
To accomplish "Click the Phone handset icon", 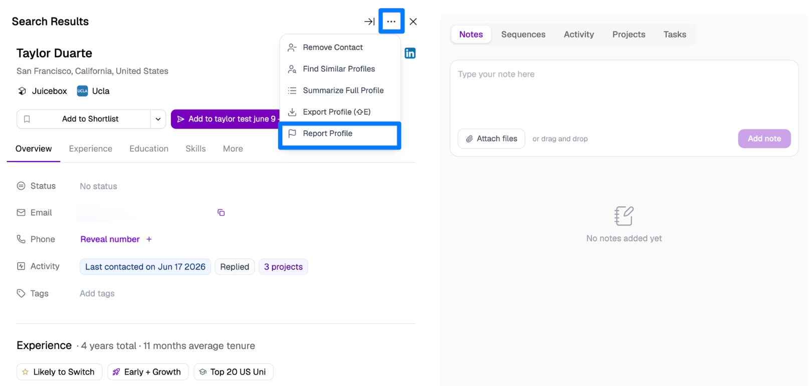I will (21, 239).
